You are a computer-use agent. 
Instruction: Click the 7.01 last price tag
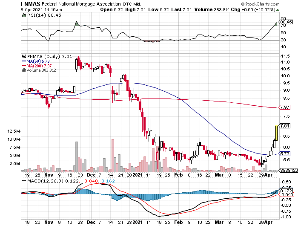(x=285, y=126)
